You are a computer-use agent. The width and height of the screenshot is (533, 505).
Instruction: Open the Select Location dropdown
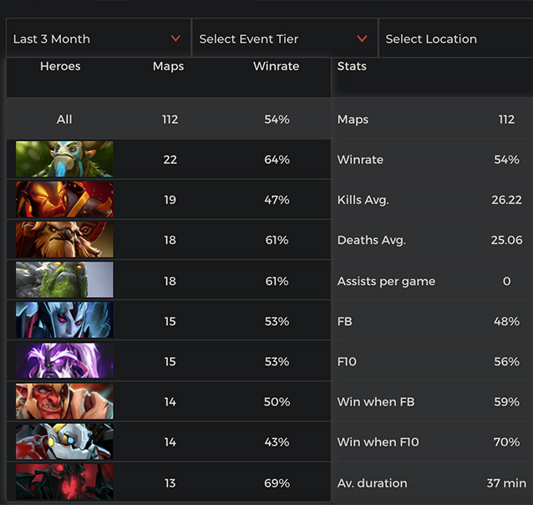pyautogui.click(x=455, y=38)
